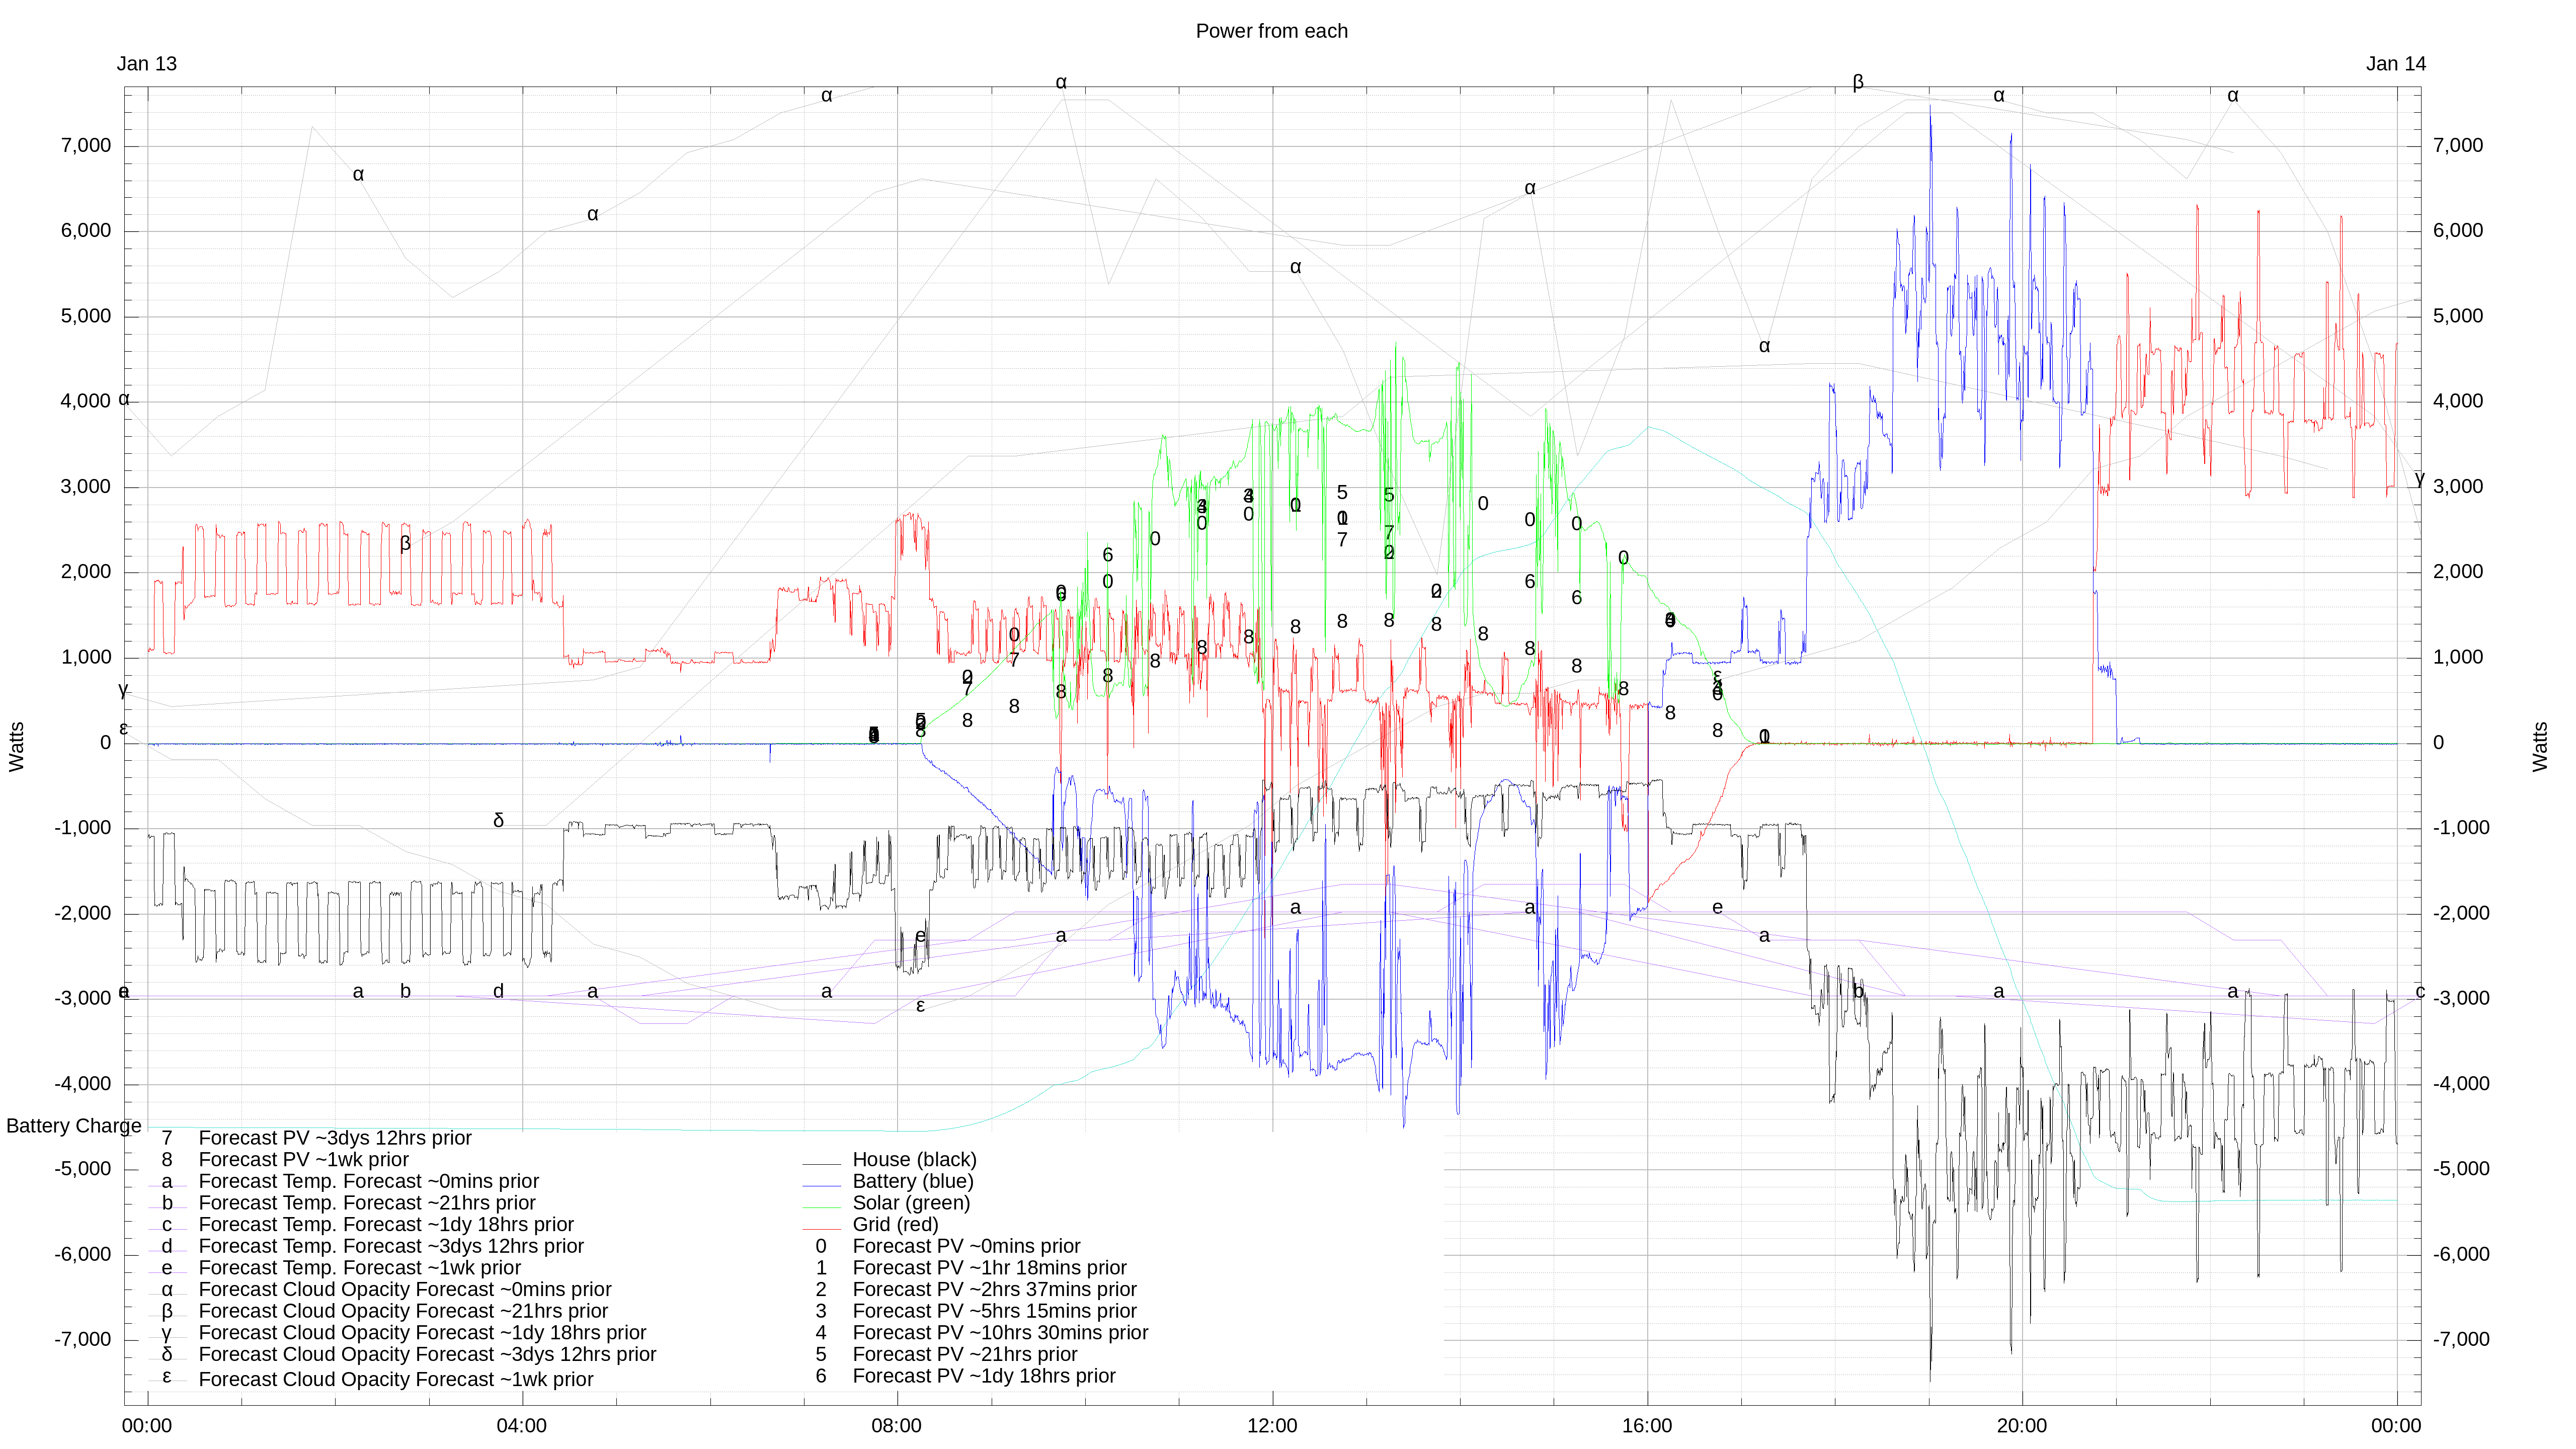The image size is (2576, 1449).
Task: Select legend 'Forecast PV ~1wk prior'
Action: point(304,1160)
